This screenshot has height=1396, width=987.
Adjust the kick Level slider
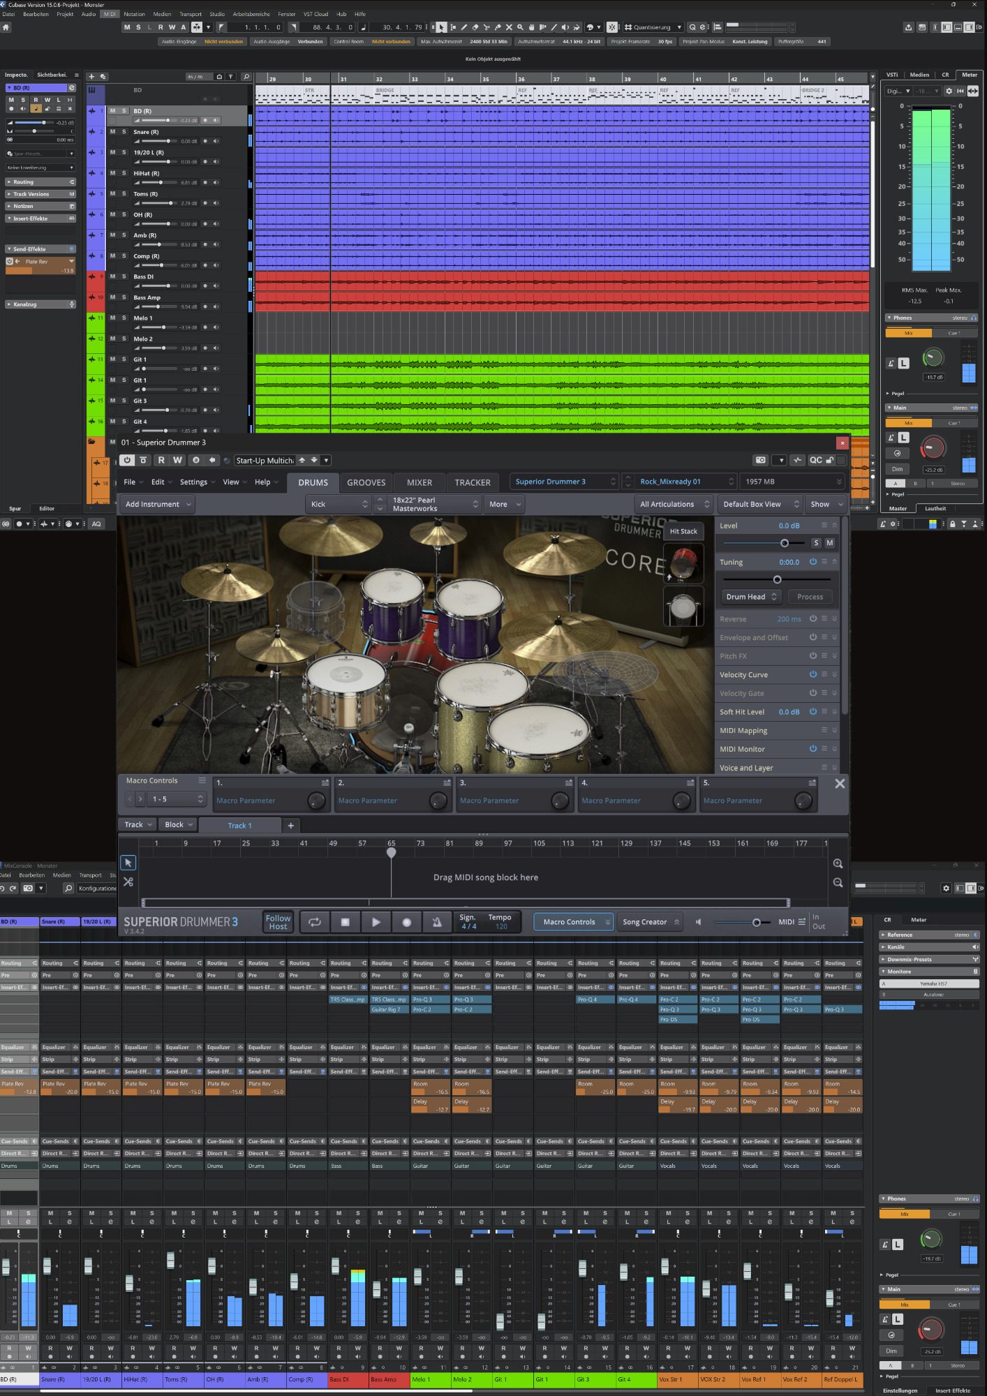click(x=784, y=543)
